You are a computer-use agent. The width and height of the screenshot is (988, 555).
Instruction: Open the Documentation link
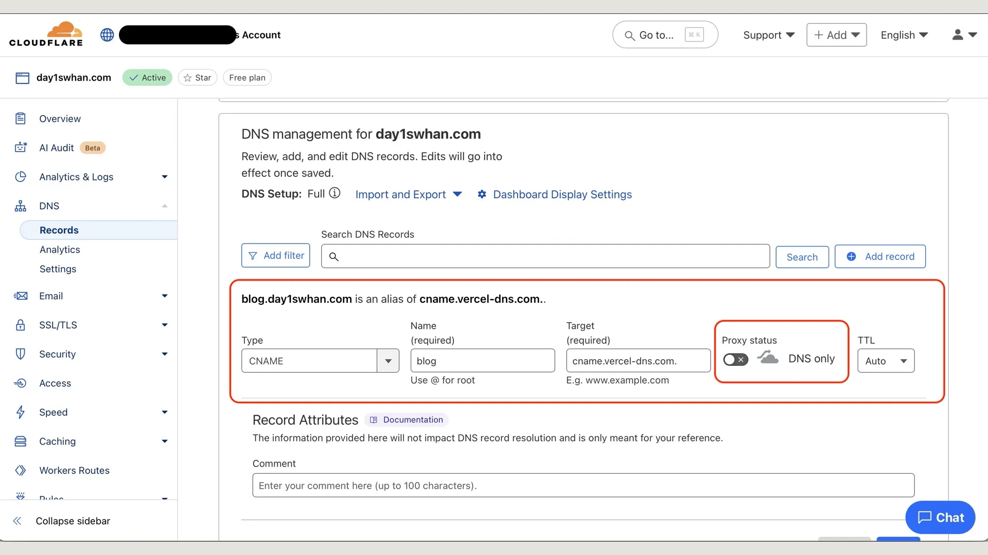(407, 420)
